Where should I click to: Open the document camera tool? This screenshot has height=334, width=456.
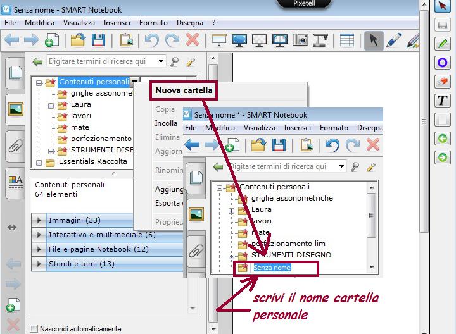(x=320, y=40)
